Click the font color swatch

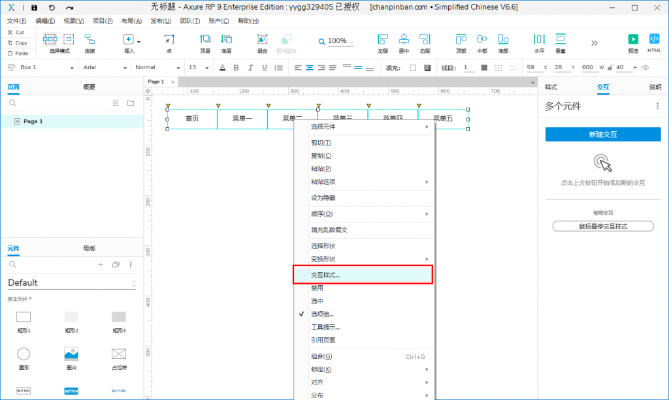(222, 67)
